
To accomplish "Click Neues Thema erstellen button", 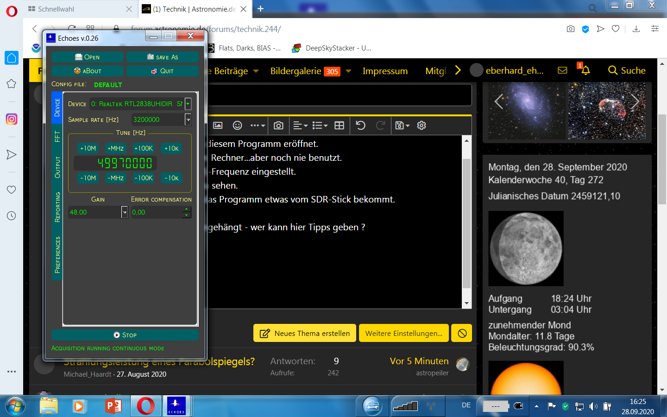I will pyautogui.click(x=305, y=333).
